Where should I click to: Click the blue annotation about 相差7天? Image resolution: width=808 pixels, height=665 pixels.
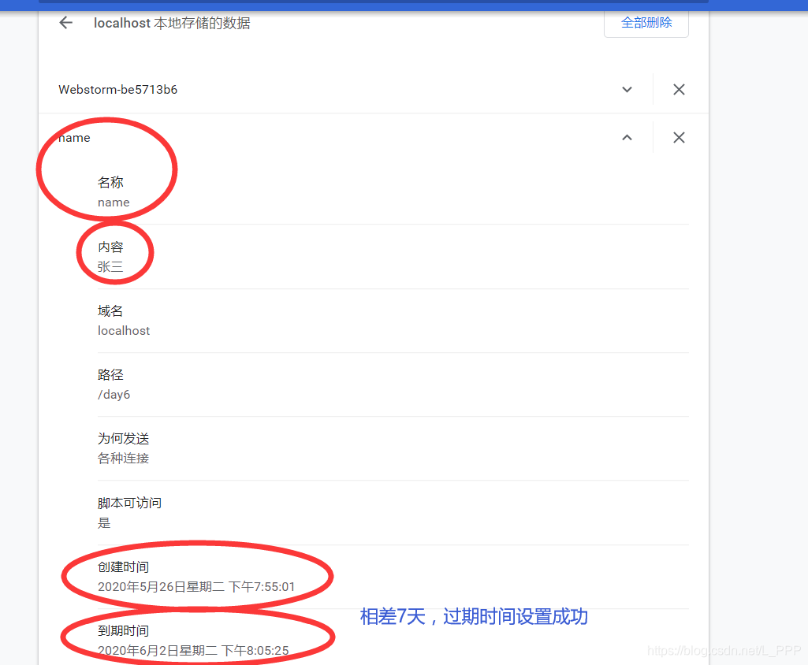(x=474, y=618)
